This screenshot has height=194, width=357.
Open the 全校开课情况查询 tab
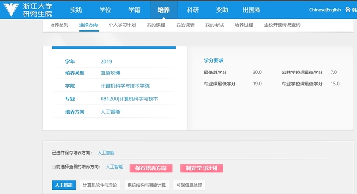click(x=282, y=25)
